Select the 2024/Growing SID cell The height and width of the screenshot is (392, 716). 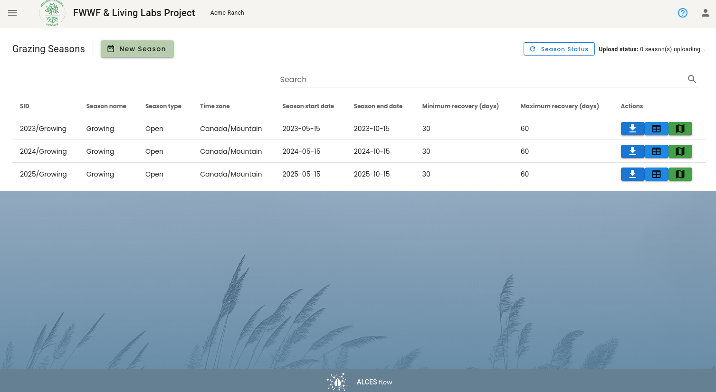[x=43, y=151]
